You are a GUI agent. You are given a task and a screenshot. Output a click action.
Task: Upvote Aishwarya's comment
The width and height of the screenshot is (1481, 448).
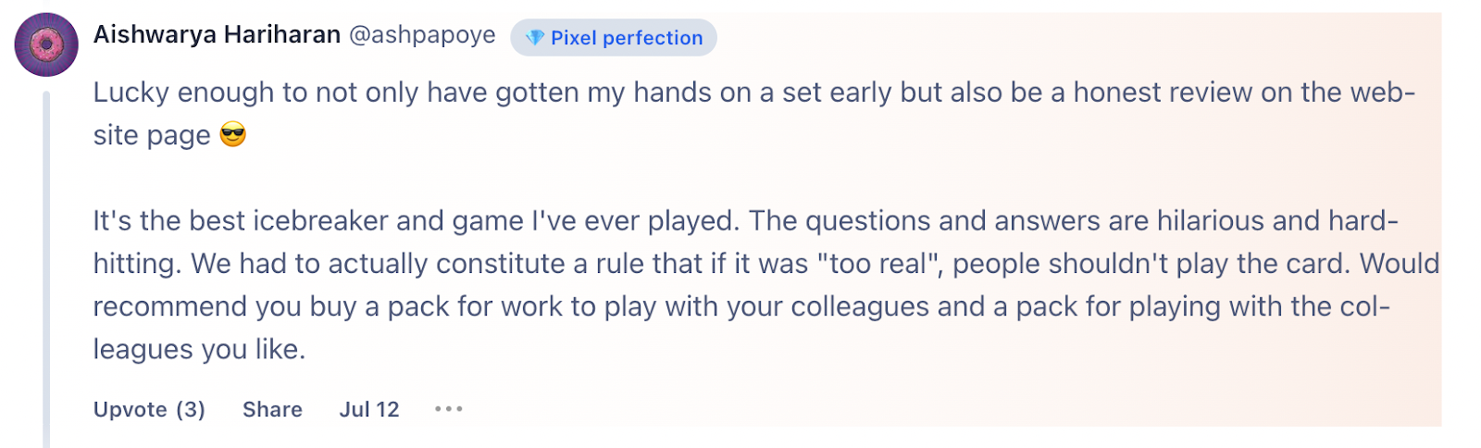pyautogui.click(x=149, y=409)
